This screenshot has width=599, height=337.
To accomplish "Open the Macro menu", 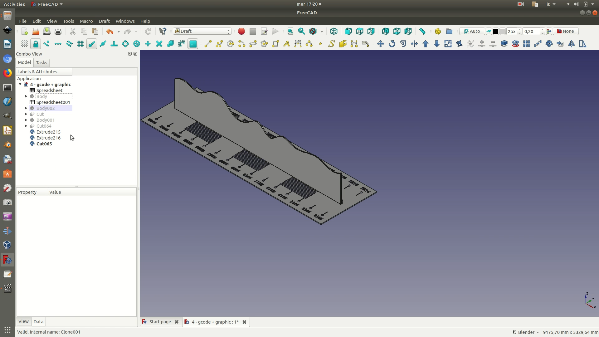I will coord(86,21).
